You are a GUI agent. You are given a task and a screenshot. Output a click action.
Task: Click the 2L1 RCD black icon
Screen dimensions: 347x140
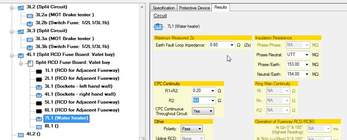[x=39, y=79]
